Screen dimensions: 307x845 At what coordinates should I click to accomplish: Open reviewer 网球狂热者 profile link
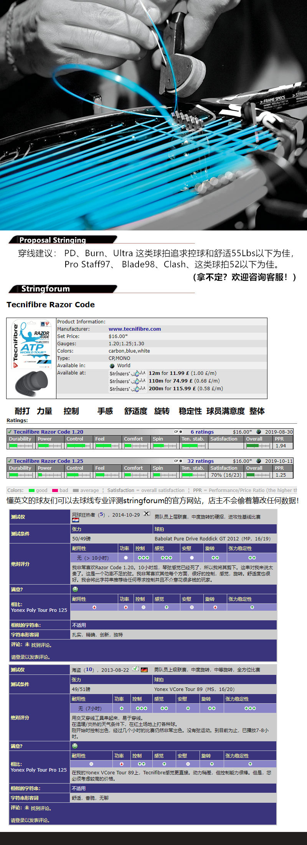pos(84,515)
